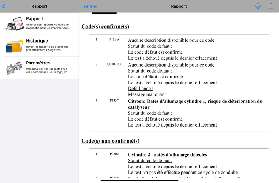Select the 'Code(s) non confirmé(s)' heading
The height and width of the screenshot is (183, 279).
tap(111, 141)
